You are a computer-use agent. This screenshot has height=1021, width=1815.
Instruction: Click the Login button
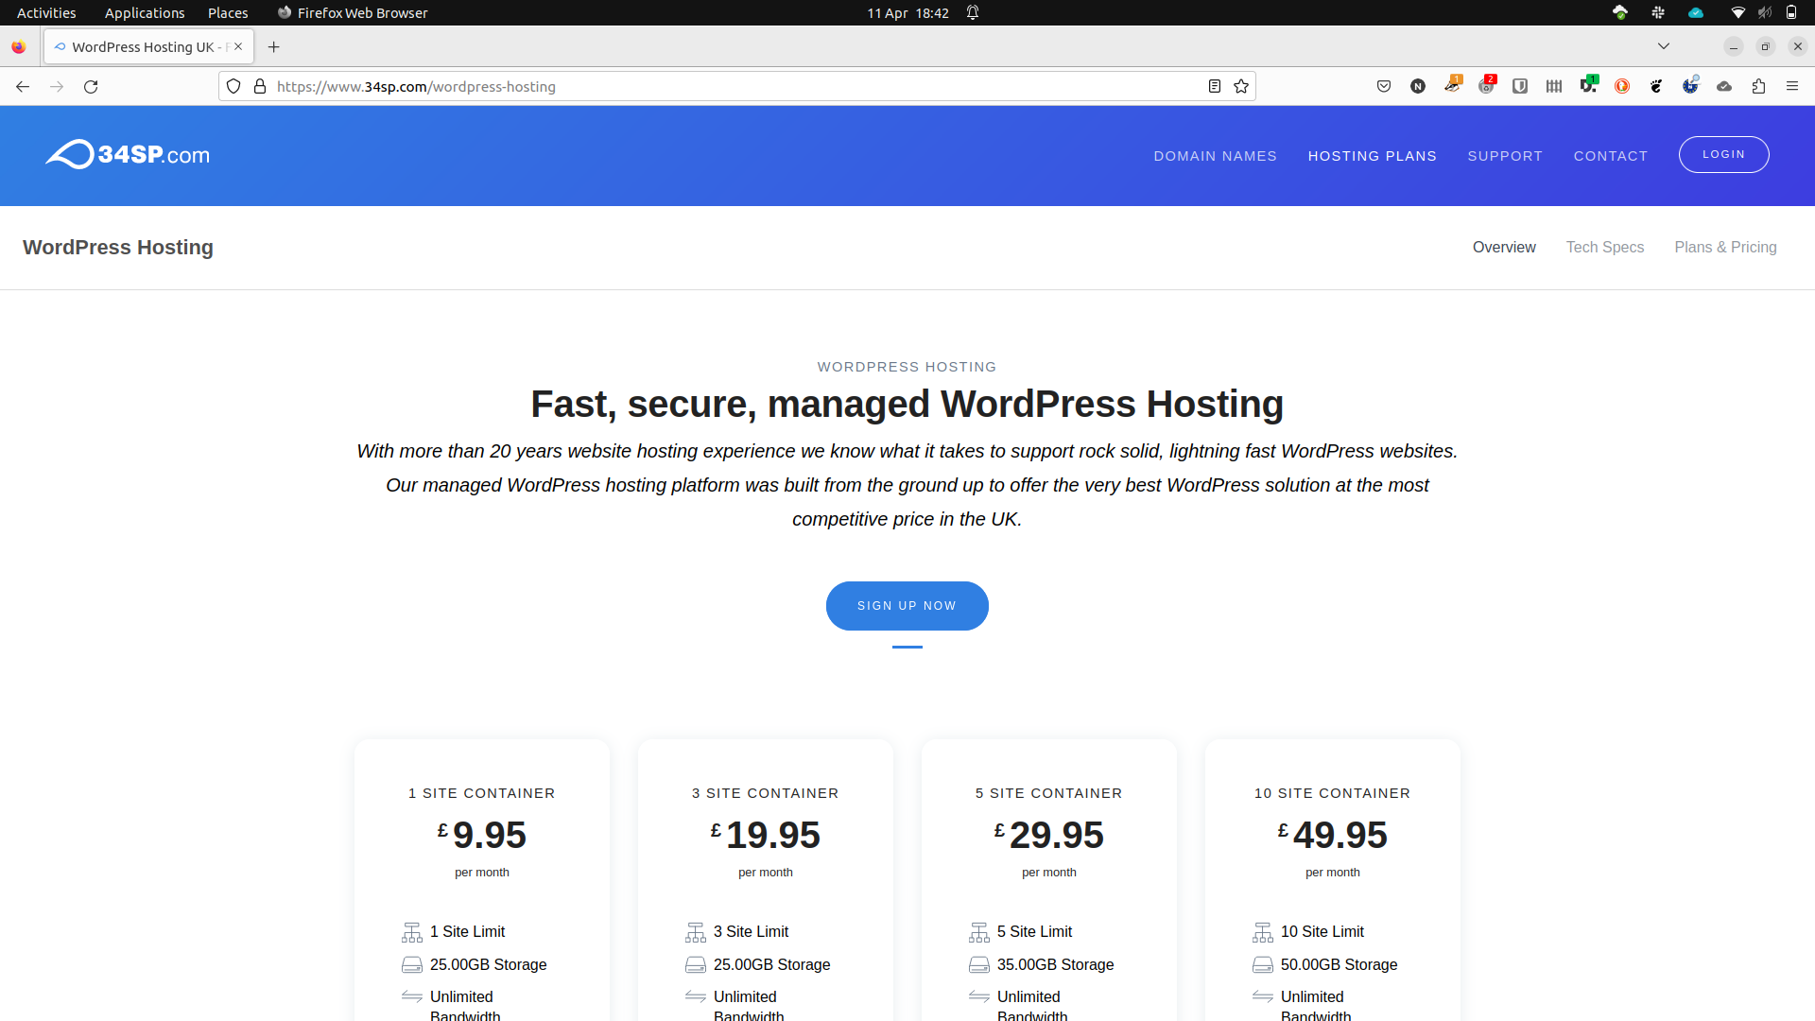click(x=1723, y=154)
